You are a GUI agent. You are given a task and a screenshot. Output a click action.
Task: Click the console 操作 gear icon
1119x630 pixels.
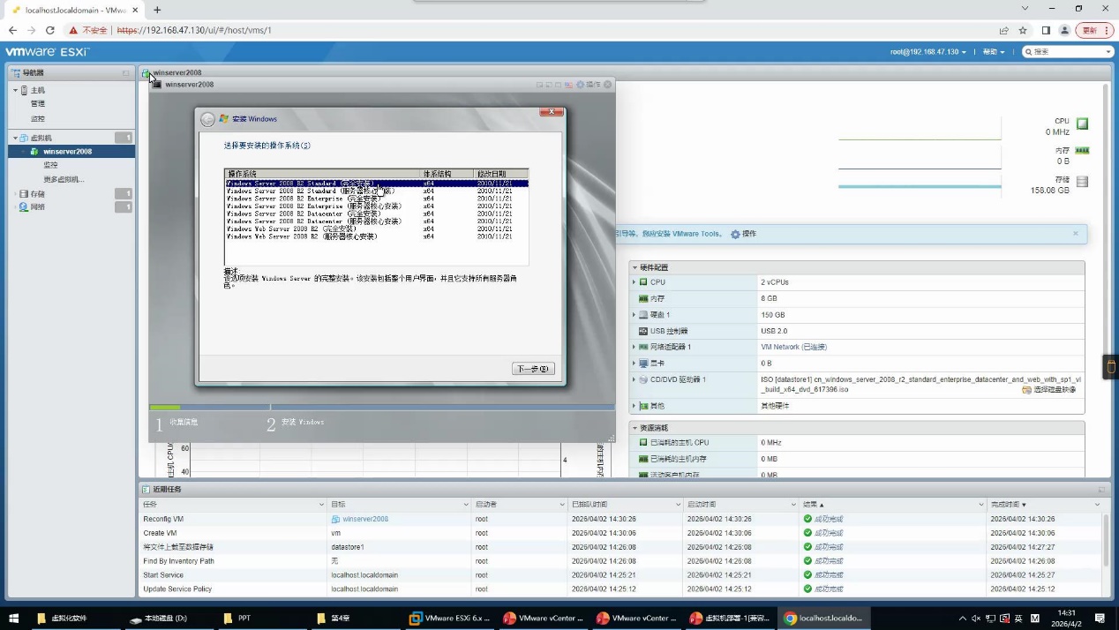[580, 85]
